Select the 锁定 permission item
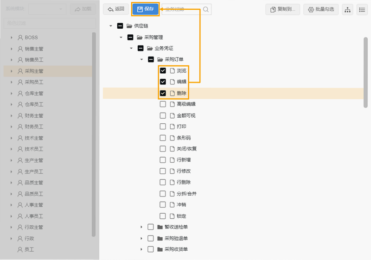This screenshot has height=260, width=371. point(181,216)
